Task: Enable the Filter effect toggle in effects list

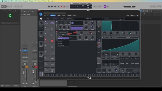Action: pyautogui.click(x=46, y=51)
